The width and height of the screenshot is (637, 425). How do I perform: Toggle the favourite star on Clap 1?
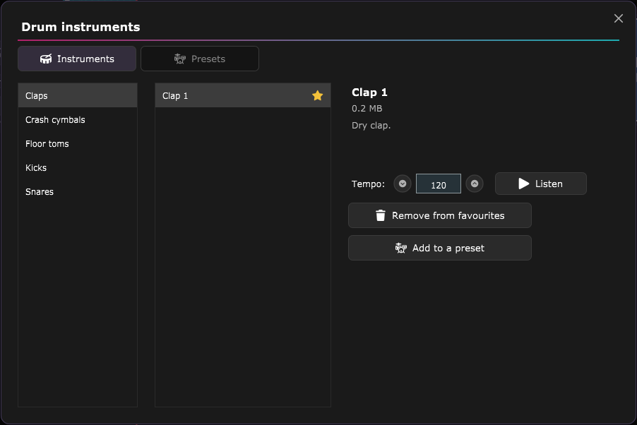coord(317,95)
